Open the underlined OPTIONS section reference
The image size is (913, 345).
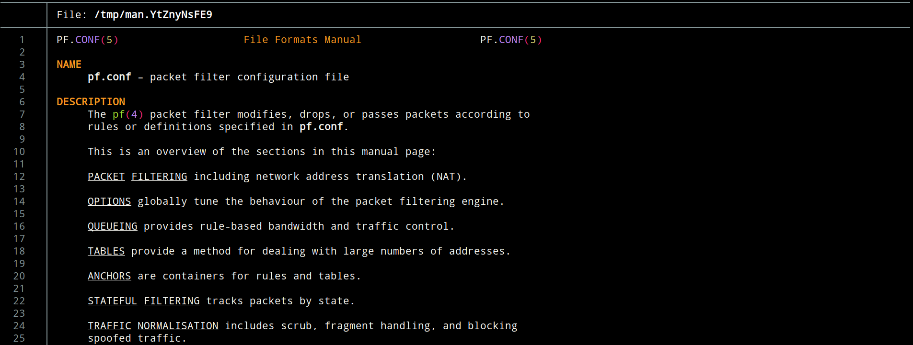point(109,201)
